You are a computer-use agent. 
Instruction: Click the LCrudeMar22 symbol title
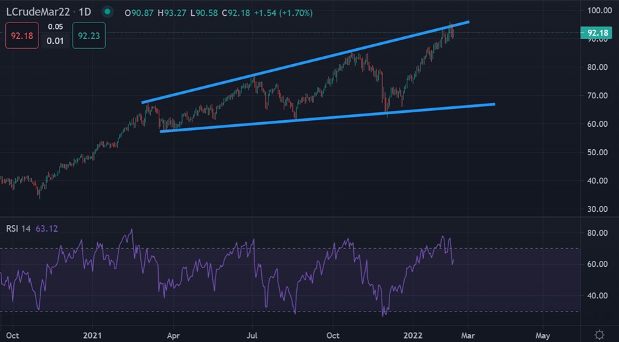pyautogui.click(x=38, y=12)
